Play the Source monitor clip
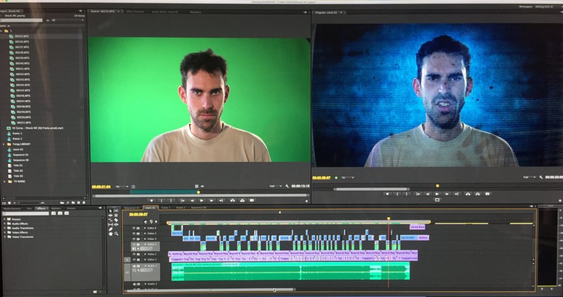This screenshot has width=563, height=297. pos(201,200)
